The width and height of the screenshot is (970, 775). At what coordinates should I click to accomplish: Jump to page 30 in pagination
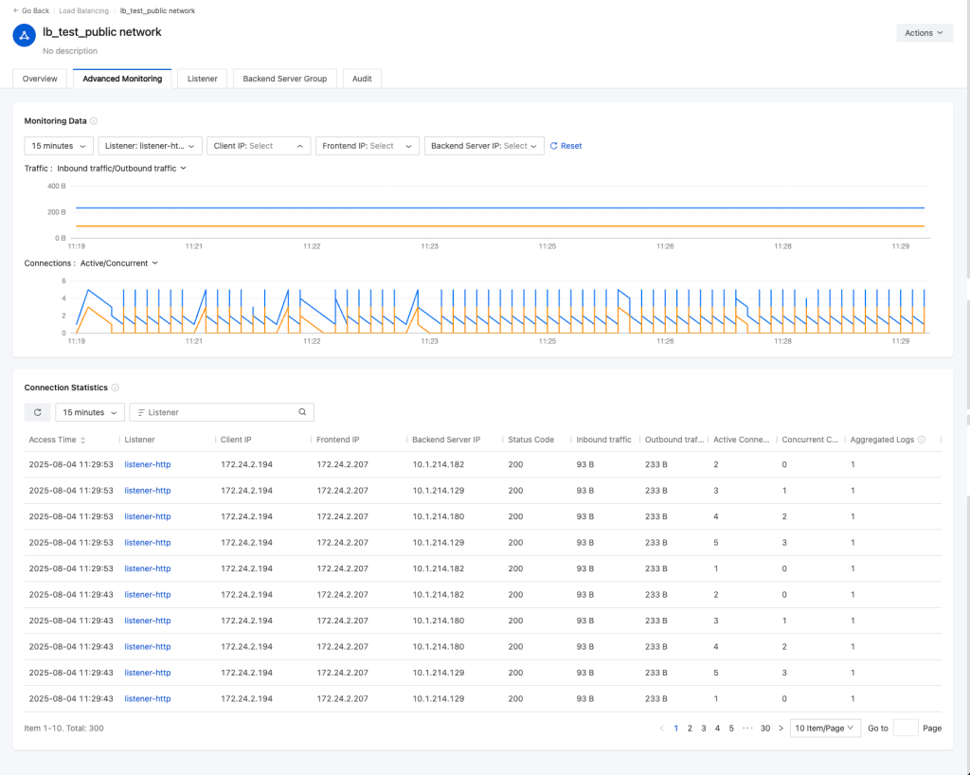(x=764, y=729)
